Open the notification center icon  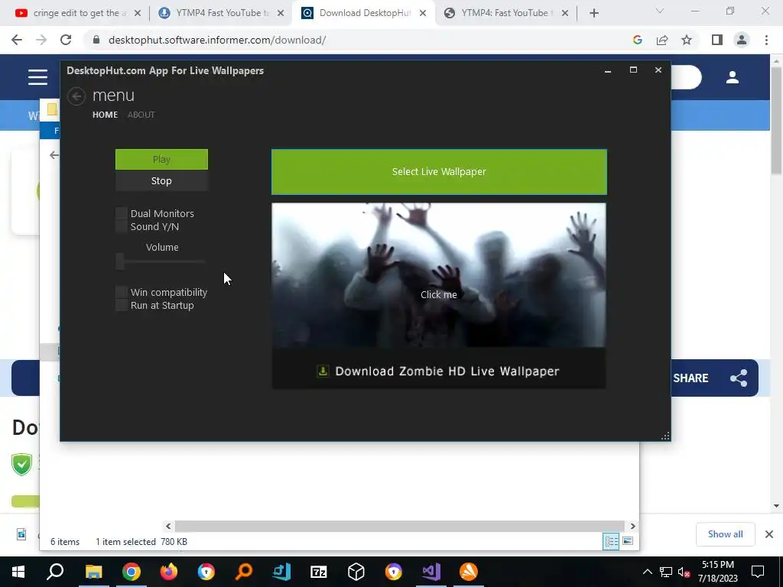pyautogui.click(x=758, y=572)
